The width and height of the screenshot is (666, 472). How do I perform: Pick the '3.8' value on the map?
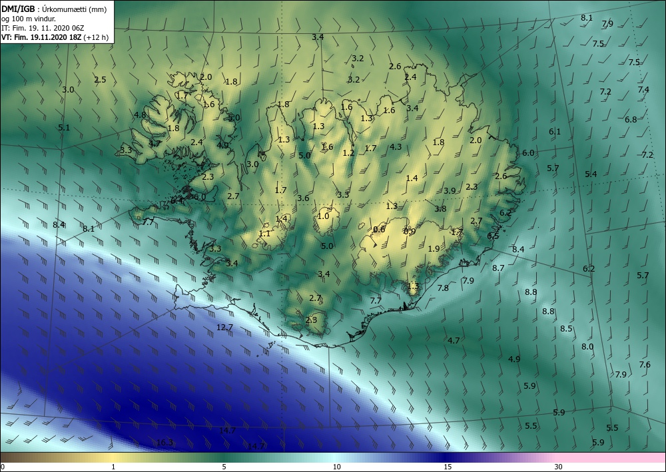tap(440, 208)
